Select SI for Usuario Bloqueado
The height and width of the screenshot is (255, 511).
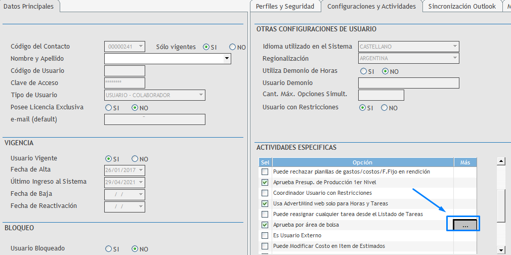(108, 249)
